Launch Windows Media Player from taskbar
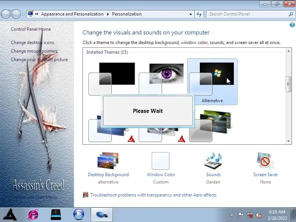The image size is (296, 222). (78, 215)
